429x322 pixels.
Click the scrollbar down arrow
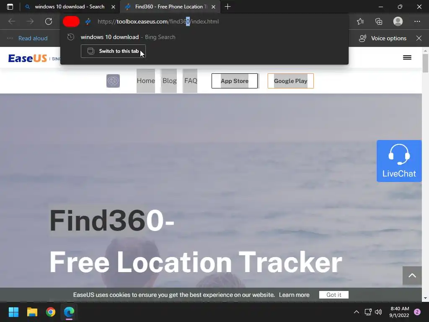(425, 298)
